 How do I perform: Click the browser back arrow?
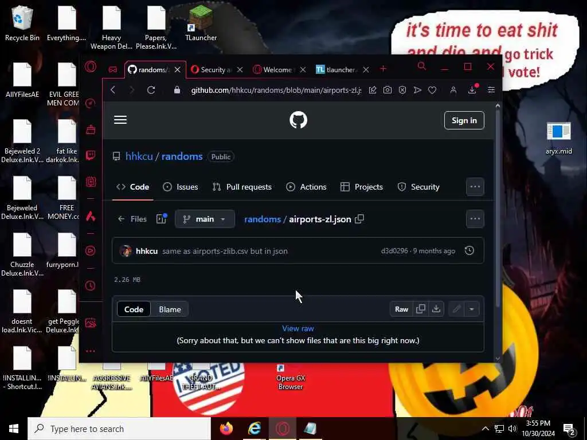tap(113, 90)
